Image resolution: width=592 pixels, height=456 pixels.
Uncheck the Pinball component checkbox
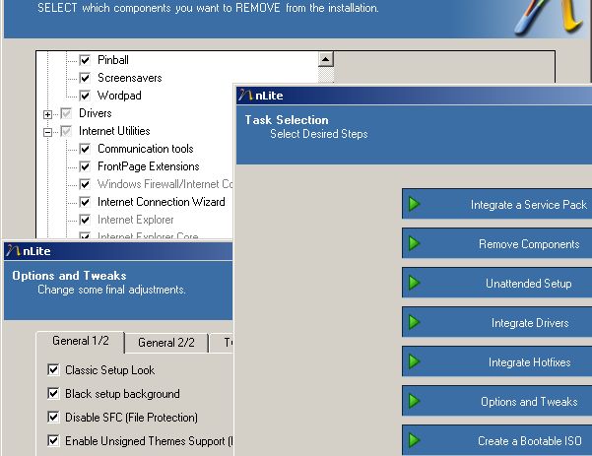[x=85, y=60]
